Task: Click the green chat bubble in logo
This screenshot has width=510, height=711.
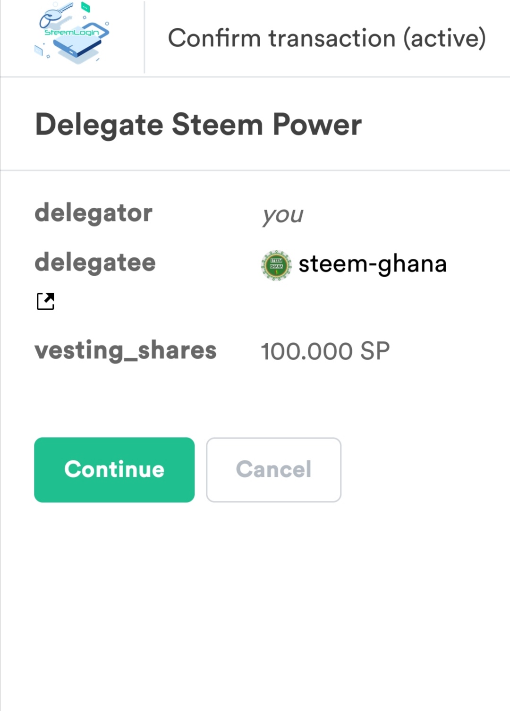Action: pyautogui.click(x=85, y=7)
